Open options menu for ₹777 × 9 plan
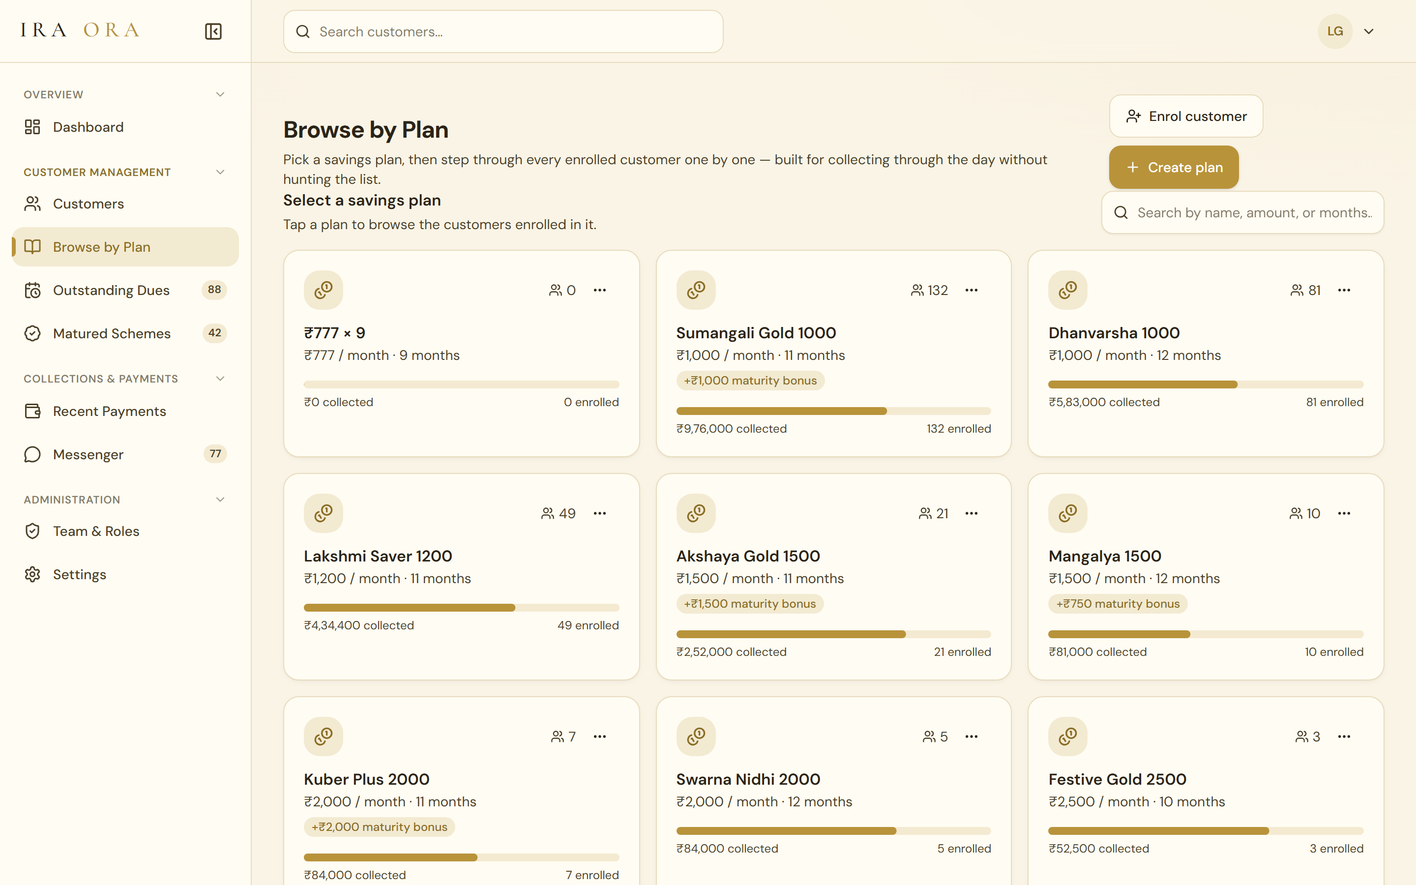 [600, 290]
